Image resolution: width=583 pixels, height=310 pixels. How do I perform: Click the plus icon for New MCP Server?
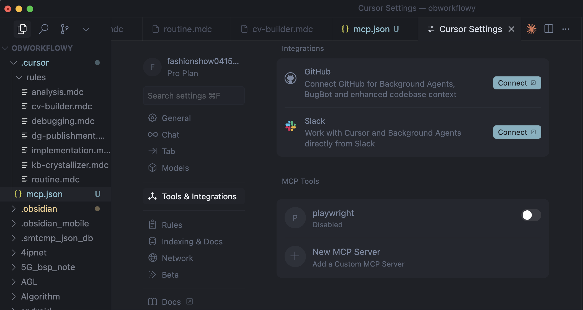295,256
